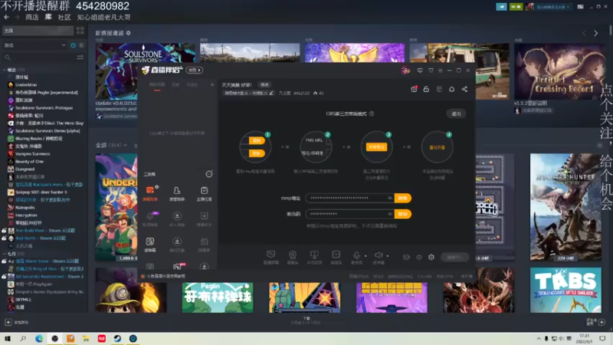
Task: Click the Steam search magnifier icon
Action: [8, 58]
